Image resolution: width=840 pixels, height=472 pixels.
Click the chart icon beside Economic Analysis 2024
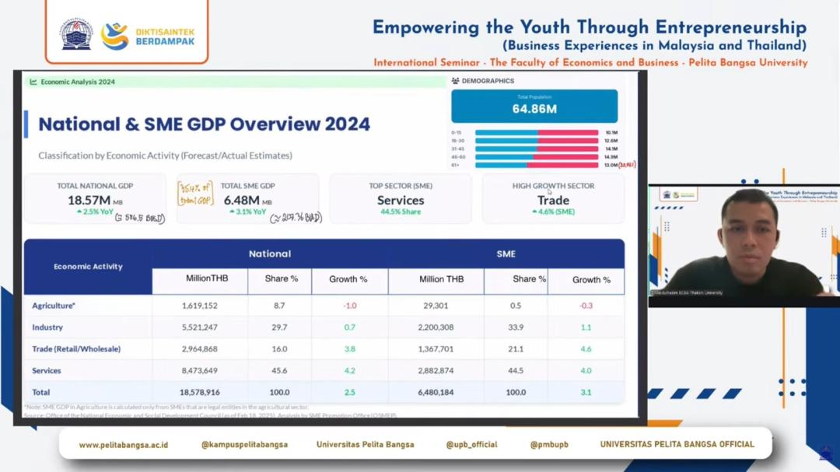click(33, 82)
